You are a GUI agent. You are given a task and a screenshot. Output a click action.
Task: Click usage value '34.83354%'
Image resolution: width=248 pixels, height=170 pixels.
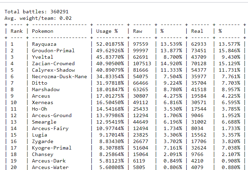110,76
